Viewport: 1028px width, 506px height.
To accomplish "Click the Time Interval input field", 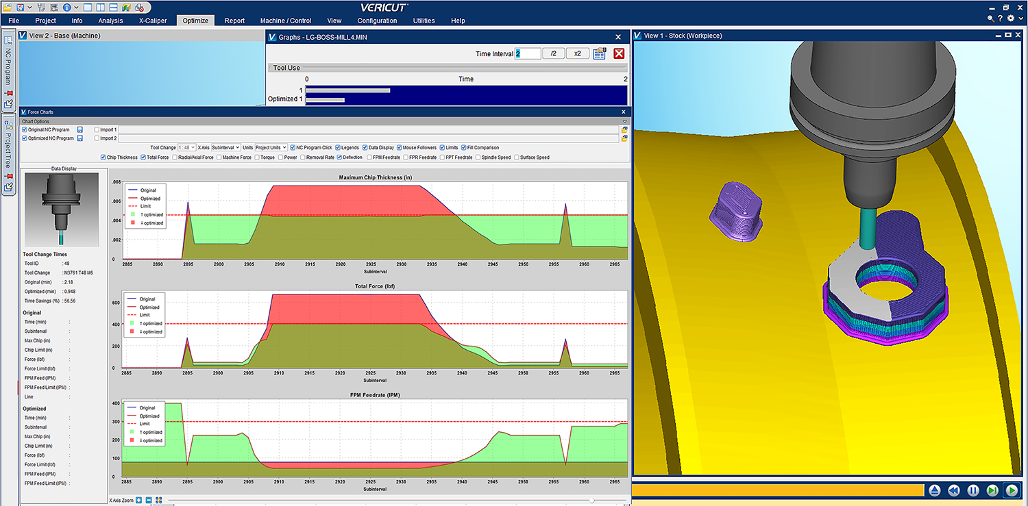I will pyautogui.click(x=527, y=53).
